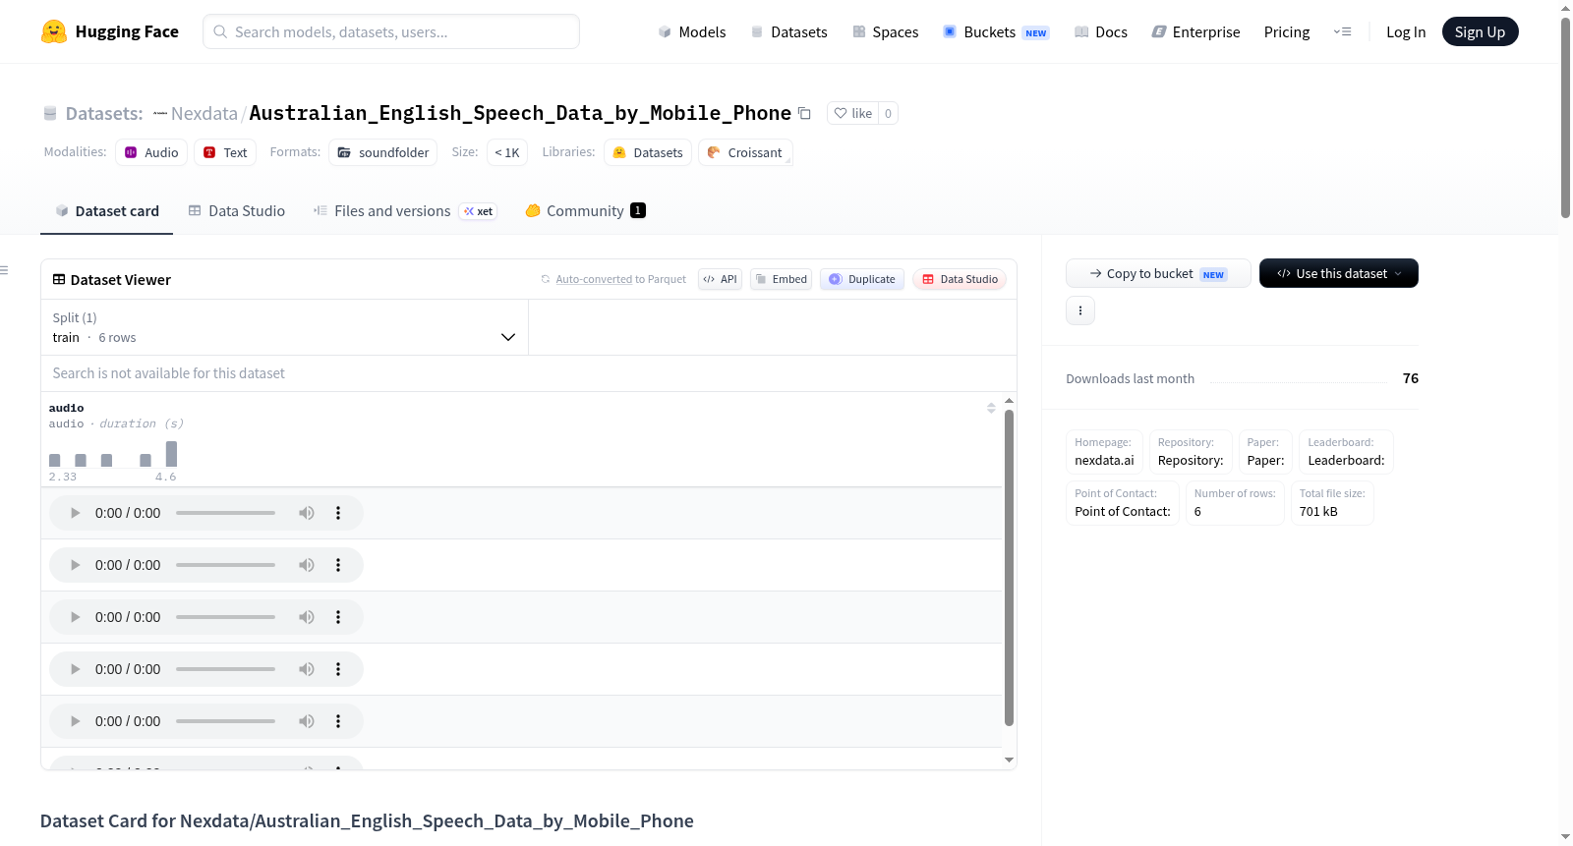Go to Spaces in the top navigation
1573x846 pixels.
pos(885,31)
